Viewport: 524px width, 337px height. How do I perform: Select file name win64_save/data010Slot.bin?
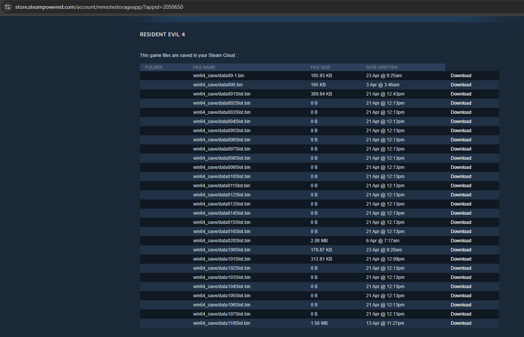tap(222, 177)
